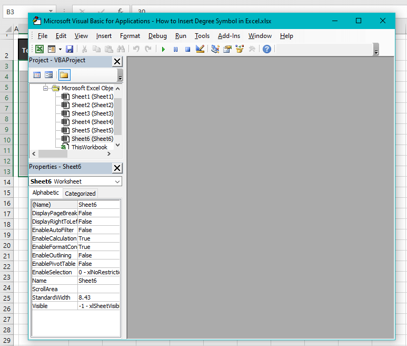Click the Visible value xlSheetVisible

[98, 306]
